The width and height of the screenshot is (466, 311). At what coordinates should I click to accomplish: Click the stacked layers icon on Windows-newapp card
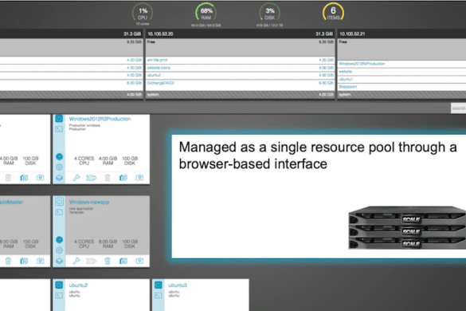pos(59,261)
